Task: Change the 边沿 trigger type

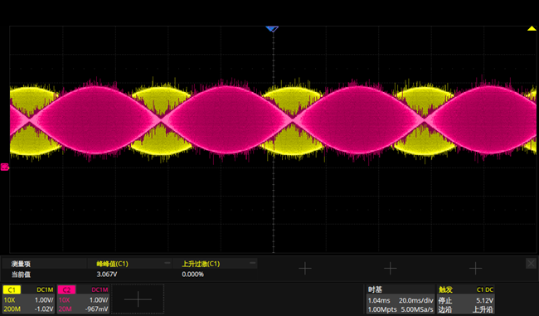Action: click(445, 309)
